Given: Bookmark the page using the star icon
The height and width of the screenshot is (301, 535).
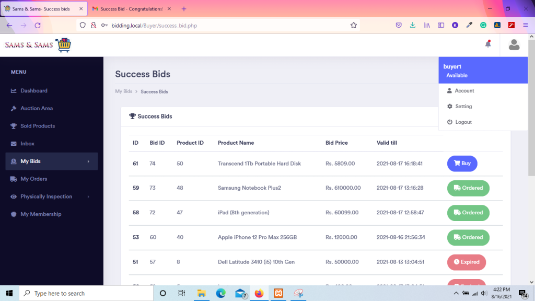Looking at the screenshot, I should click(x=354, y=25).
